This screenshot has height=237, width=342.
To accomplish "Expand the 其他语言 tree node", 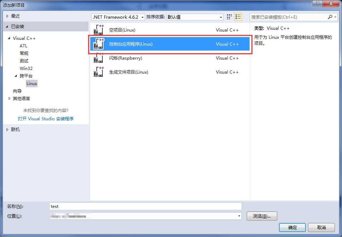I will pyautogui.click(x=9, y=99).
